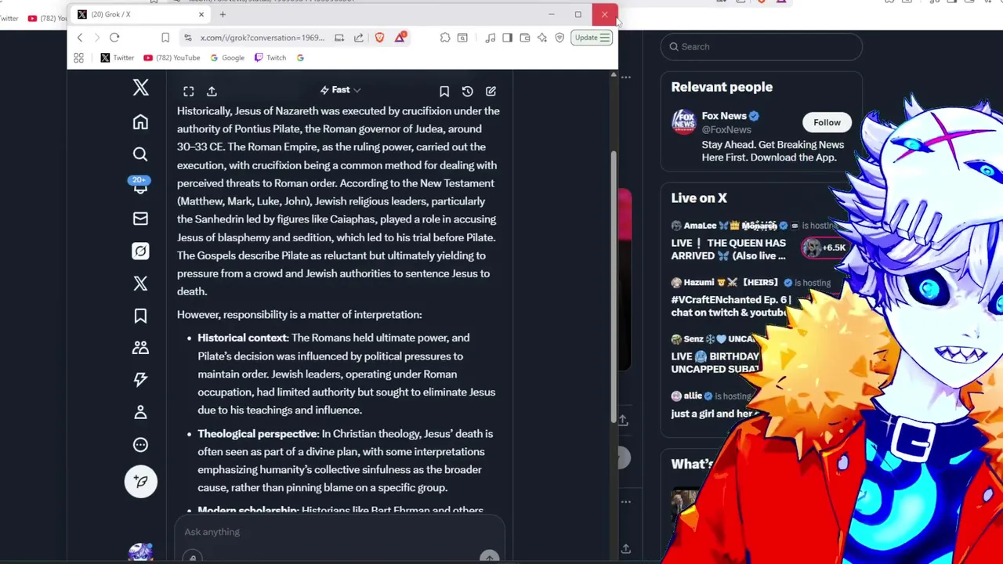Open browser extensions puzzle icon
The image size is (1003, 564).
[445, 38]
